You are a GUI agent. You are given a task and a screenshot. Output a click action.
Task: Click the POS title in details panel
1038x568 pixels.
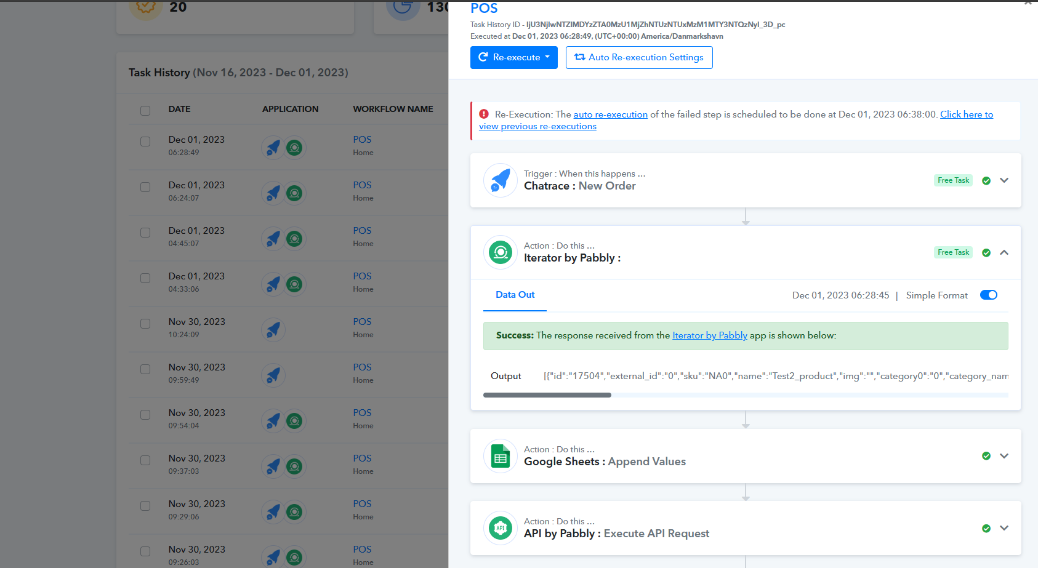[x=484, y=8]
